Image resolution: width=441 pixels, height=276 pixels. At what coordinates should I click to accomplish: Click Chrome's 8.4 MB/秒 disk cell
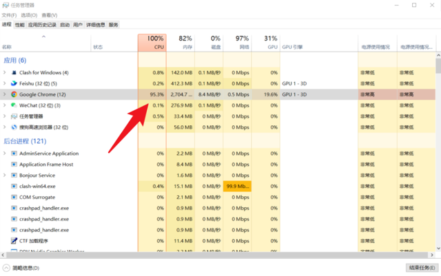(x=209, y=94)
